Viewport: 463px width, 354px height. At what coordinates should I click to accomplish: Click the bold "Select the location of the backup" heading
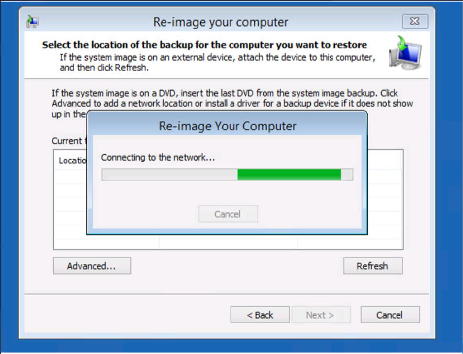pos(204,45)
